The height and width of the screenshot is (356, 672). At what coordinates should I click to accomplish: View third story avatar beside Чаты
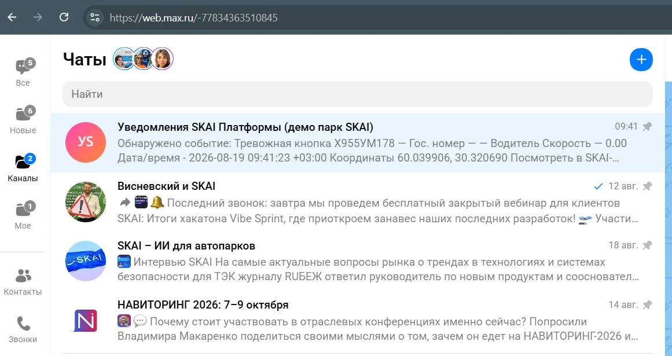coord(163,58)
